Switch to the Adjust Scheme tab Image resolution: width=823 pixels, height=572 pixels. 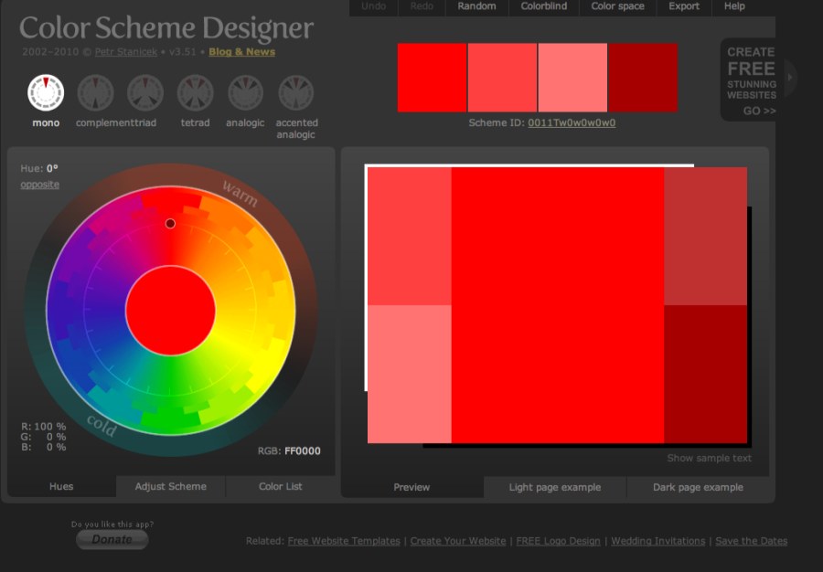pyautogui.click(x=171, y=486)
